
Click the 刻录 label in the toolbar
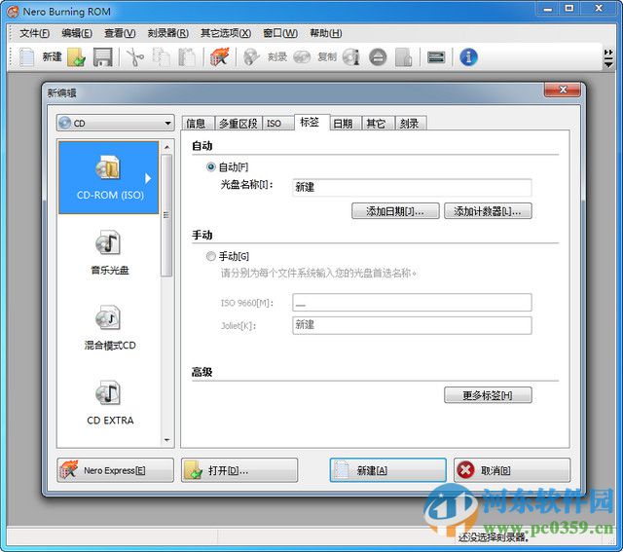tap(276, 57)
